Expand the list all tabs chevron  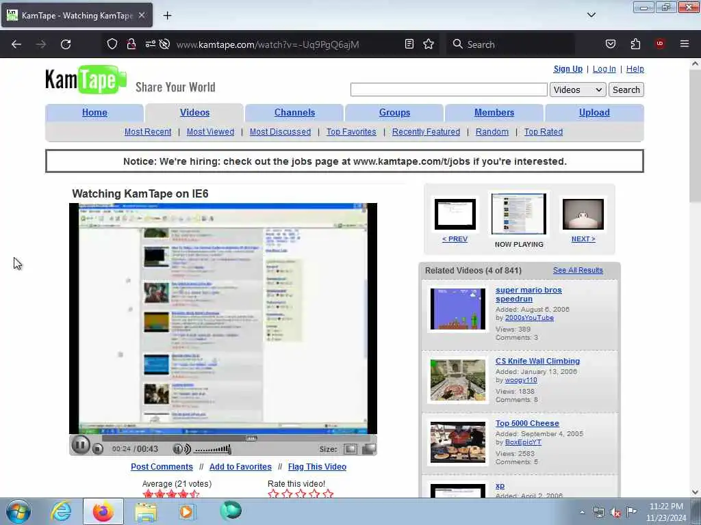click(591, 15)
